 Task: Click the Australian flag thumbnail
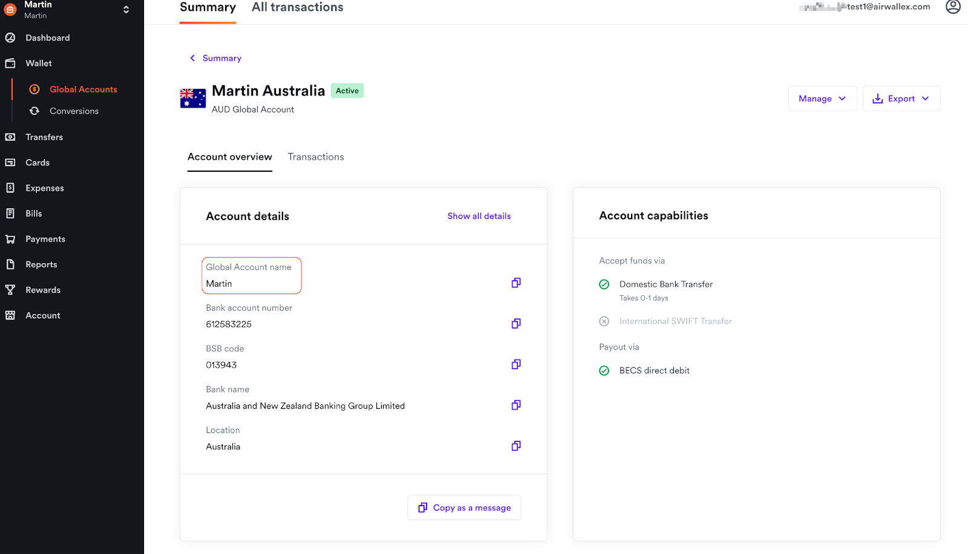click(x=193, y=98)
